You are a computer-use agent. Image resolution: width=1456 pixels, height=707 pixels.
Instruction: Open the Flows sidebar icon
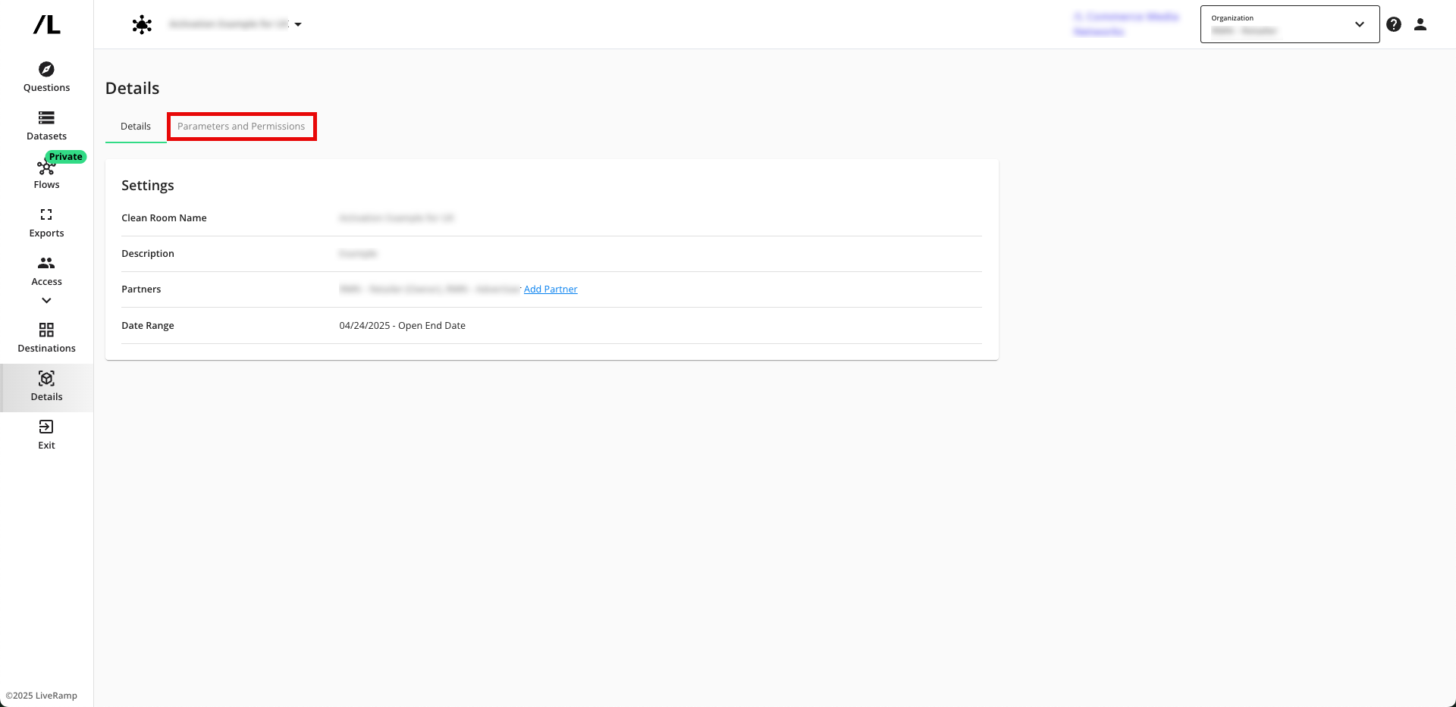click(45, 168)
